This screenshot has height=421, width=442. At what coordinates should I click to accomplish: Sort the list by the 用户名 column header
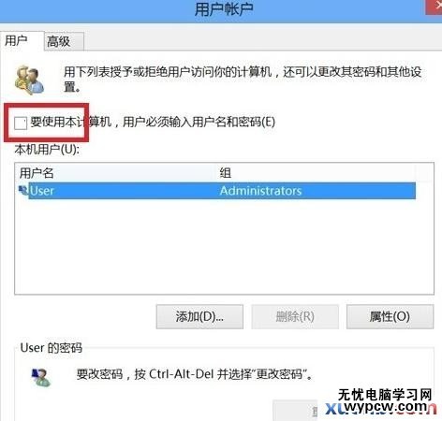pyautogui.click(x=115, y=172)
